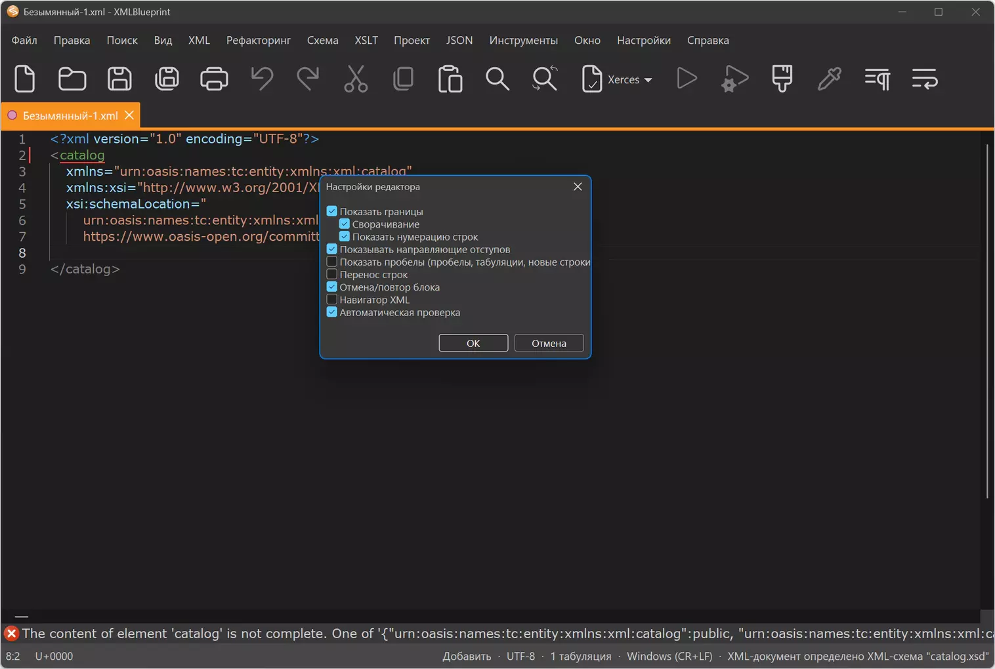Undo the last edit
Image resolution: width=995 pixels, height=669 pixels.
(262, 79)
